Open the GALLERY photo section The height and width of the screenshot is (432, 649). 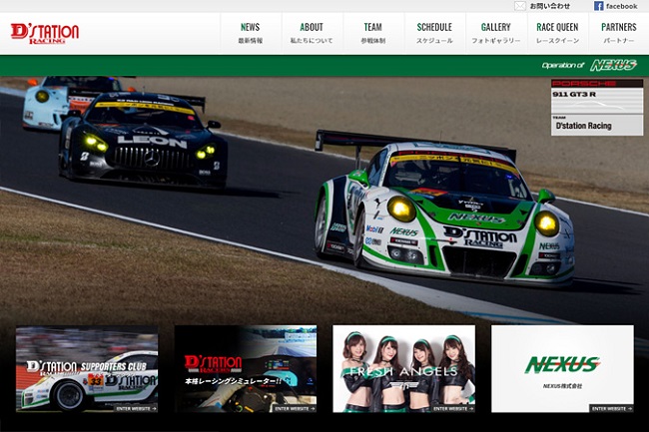coord(496,33)
